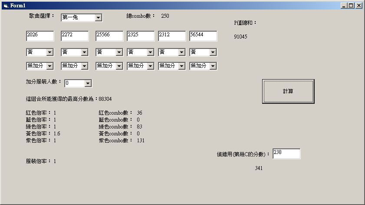
Task: Click the input field containing 2312
Action: coord(172,36)
